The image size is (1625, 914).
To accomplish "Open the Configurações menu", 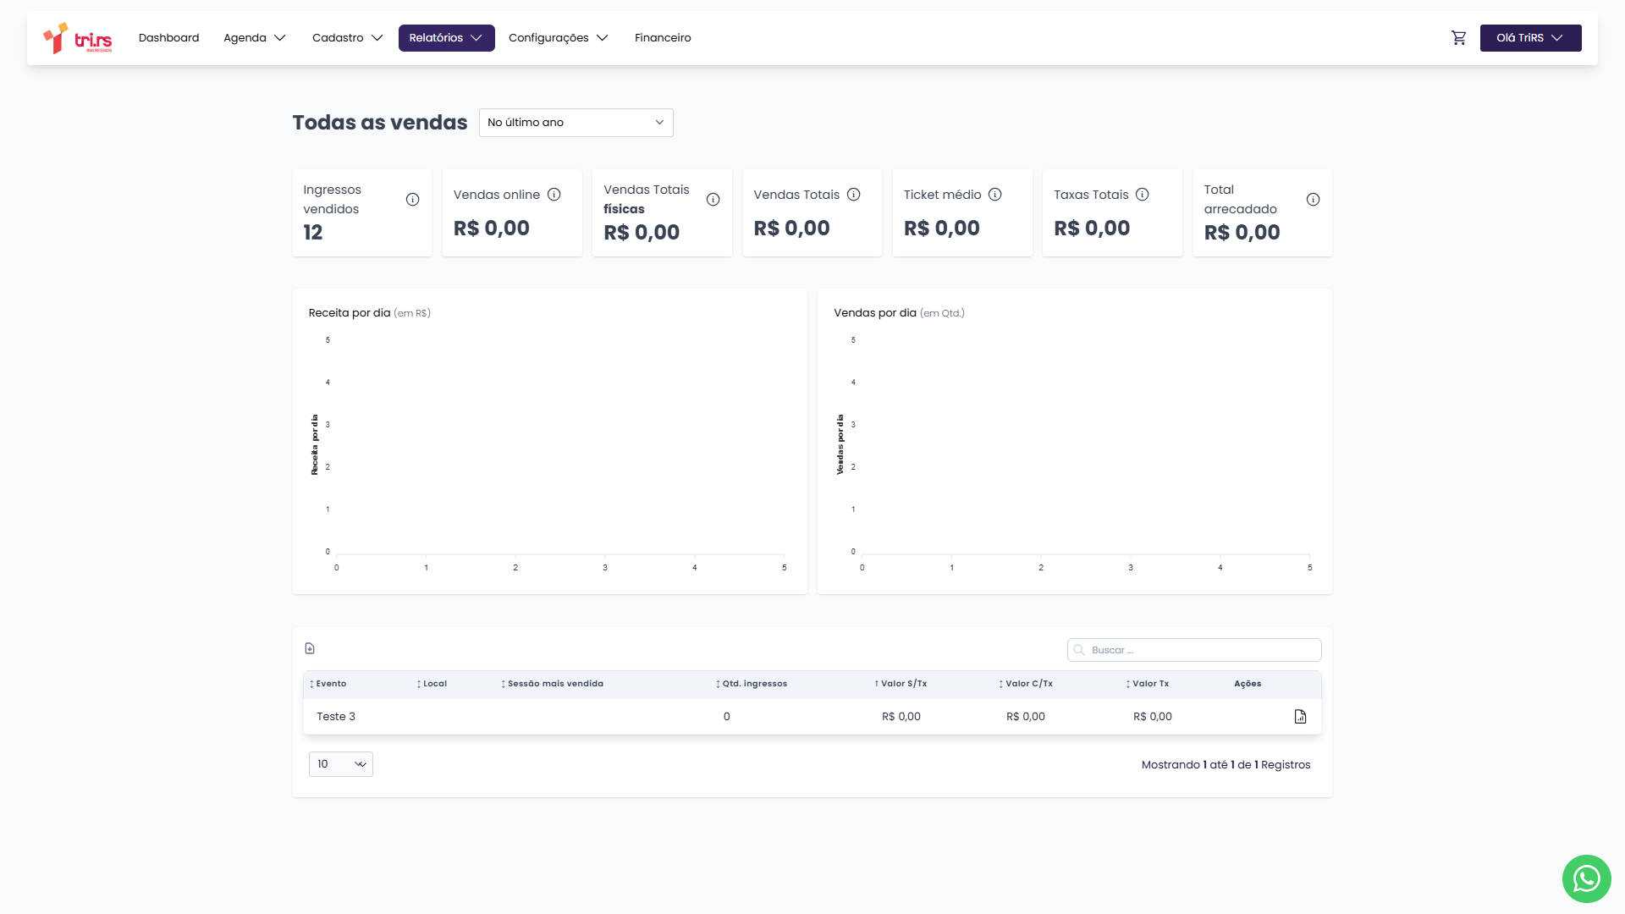I will pyautogui.click(x=558, y=38).
